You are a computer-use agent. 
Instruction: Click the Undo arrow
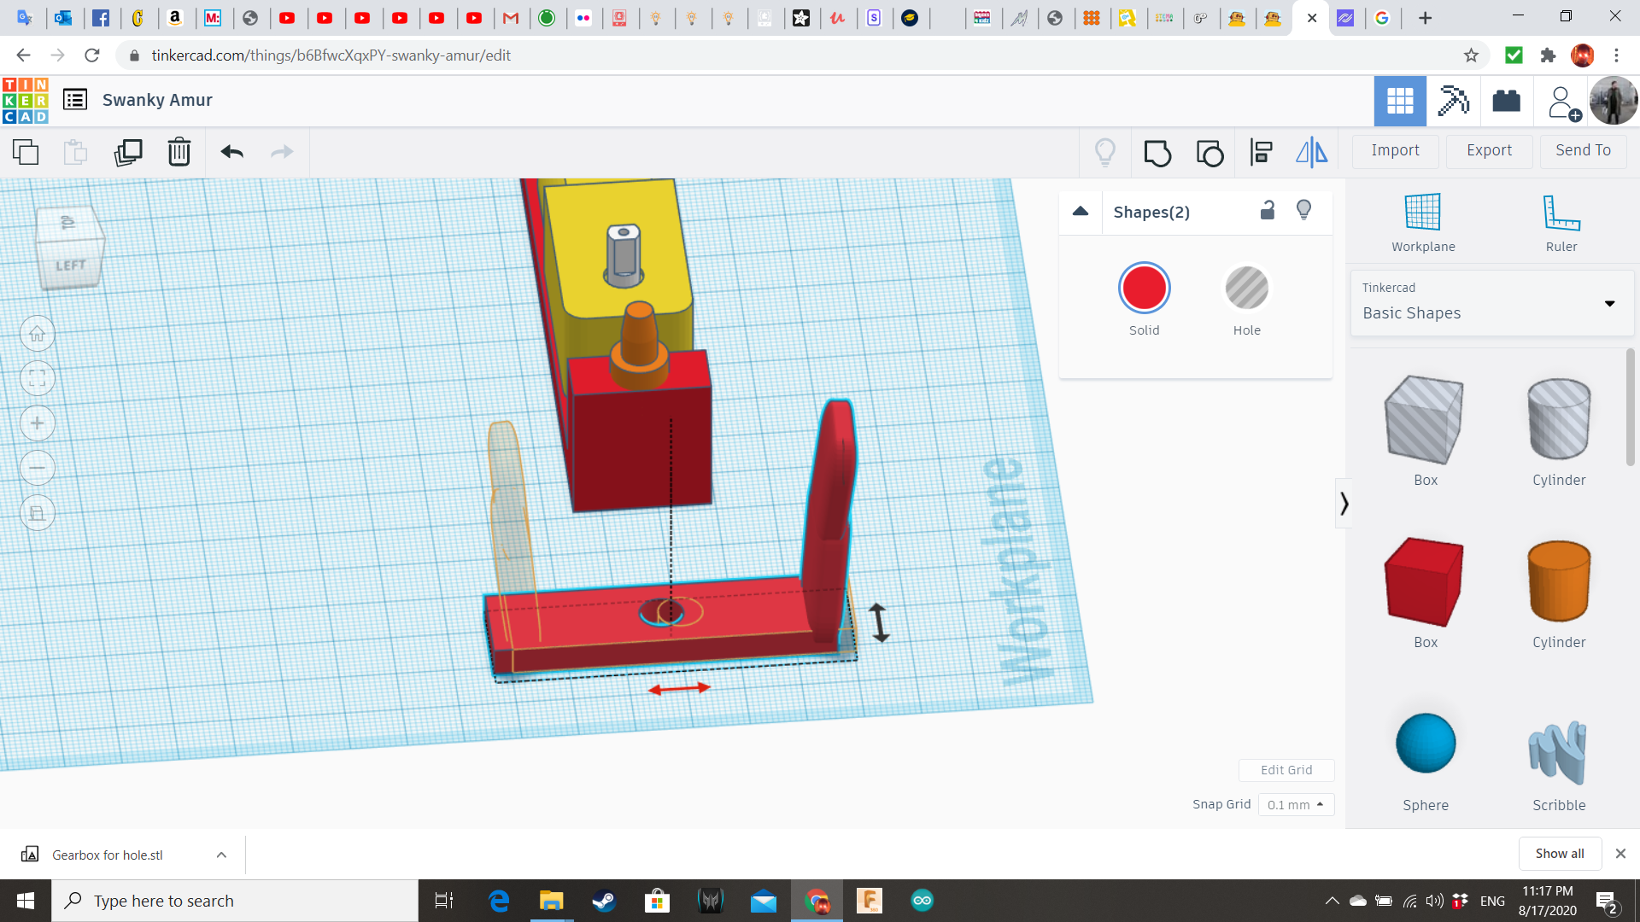[x=231, y=152]
